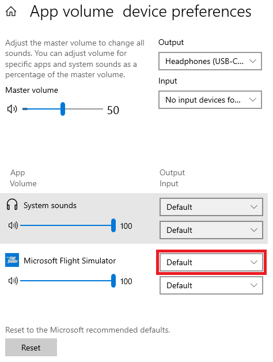Screen dimensions: 273x362
Task: Click the App volume device preferences title
Action: click(x=141, y=12)
